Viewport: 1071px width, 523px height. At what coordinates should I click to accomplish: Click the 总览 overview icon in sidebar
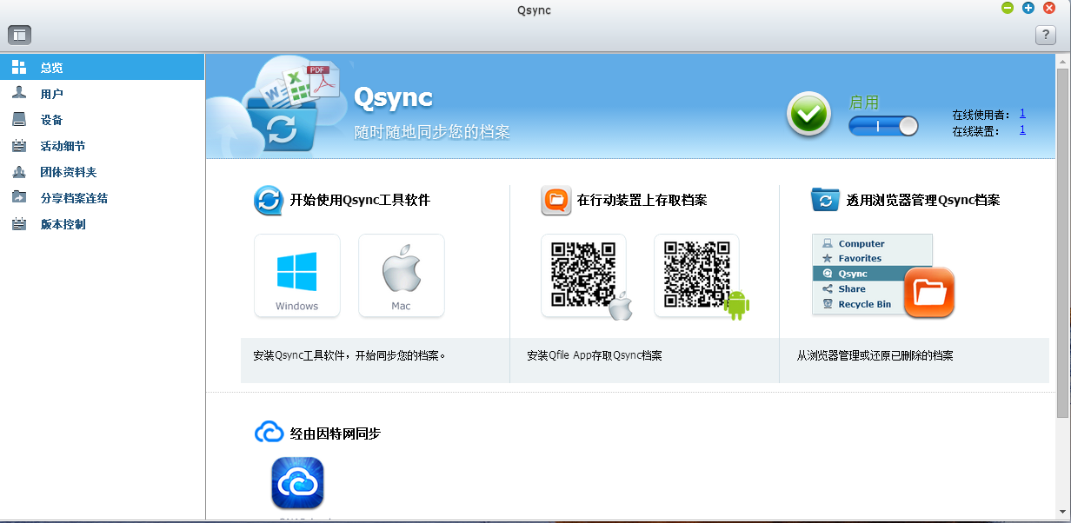19,68
